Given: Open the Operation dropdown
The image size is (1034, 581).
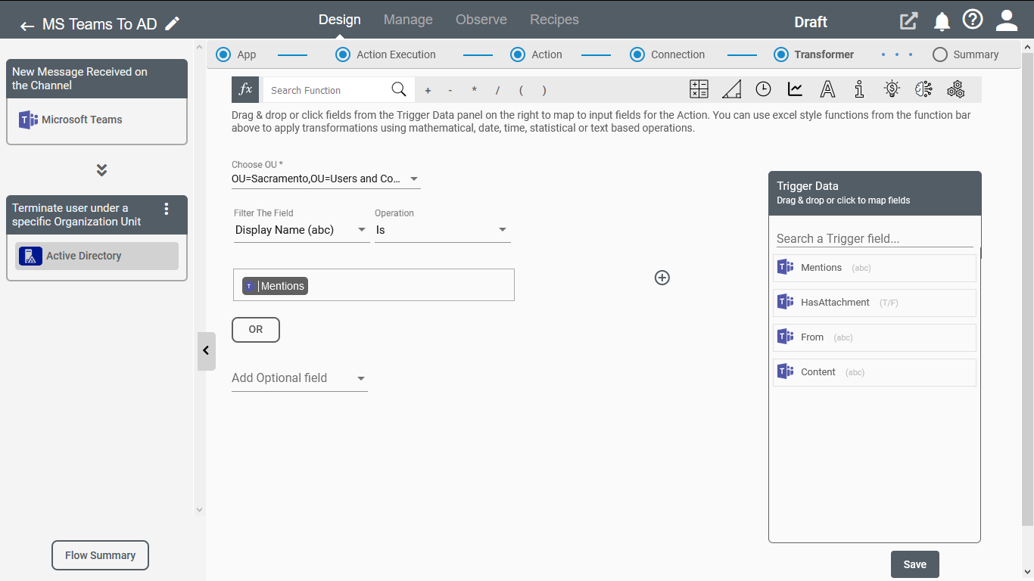Looking at the screenshot, I should tap(443, 230).
